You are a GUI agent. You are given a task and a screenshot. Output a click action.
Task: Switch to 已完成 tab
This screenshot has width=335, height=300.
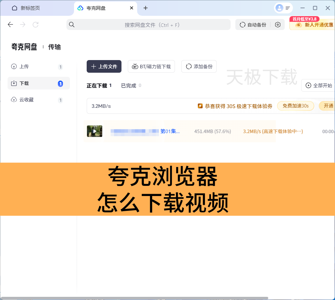(x=131, y=86)
